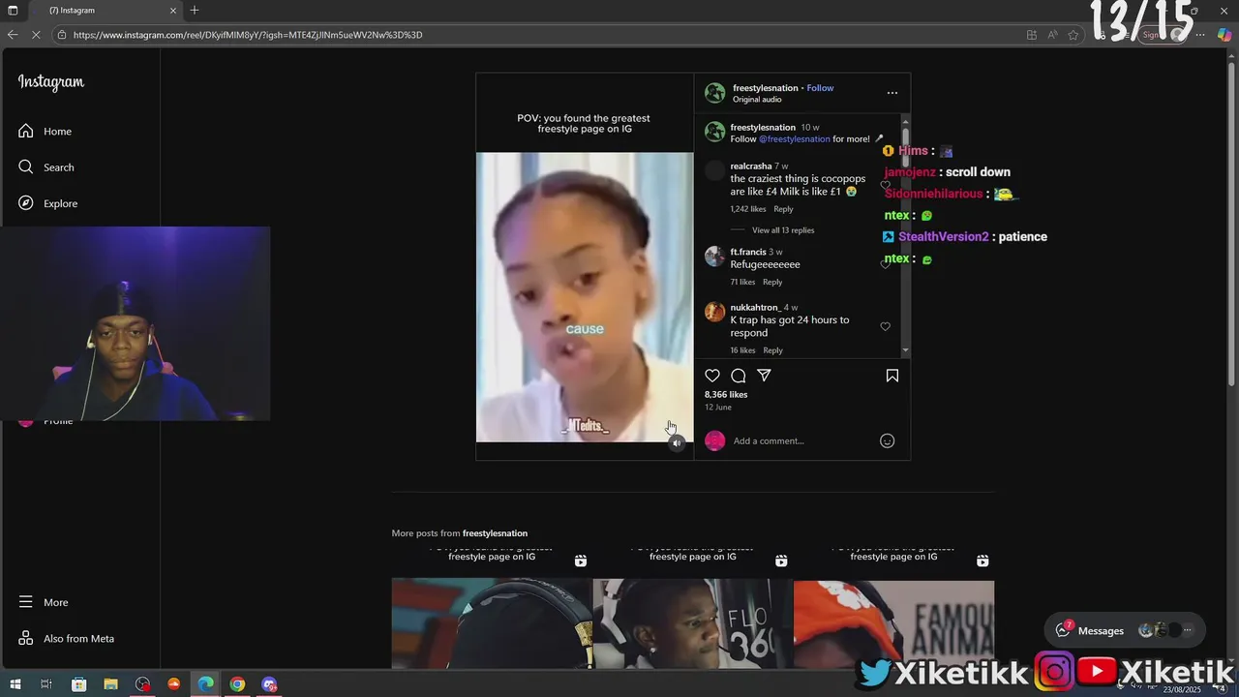
Task: Stop page loading in the browser
Action: (37, 35)
